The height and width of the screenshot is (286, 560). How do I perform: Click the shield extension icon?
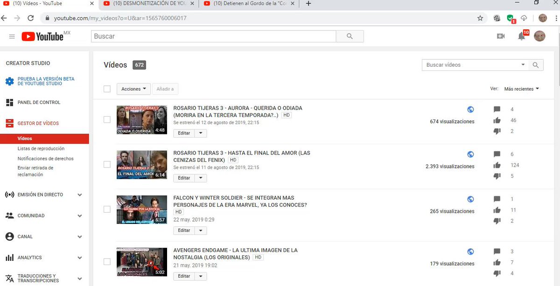click(x=511, y=18)
